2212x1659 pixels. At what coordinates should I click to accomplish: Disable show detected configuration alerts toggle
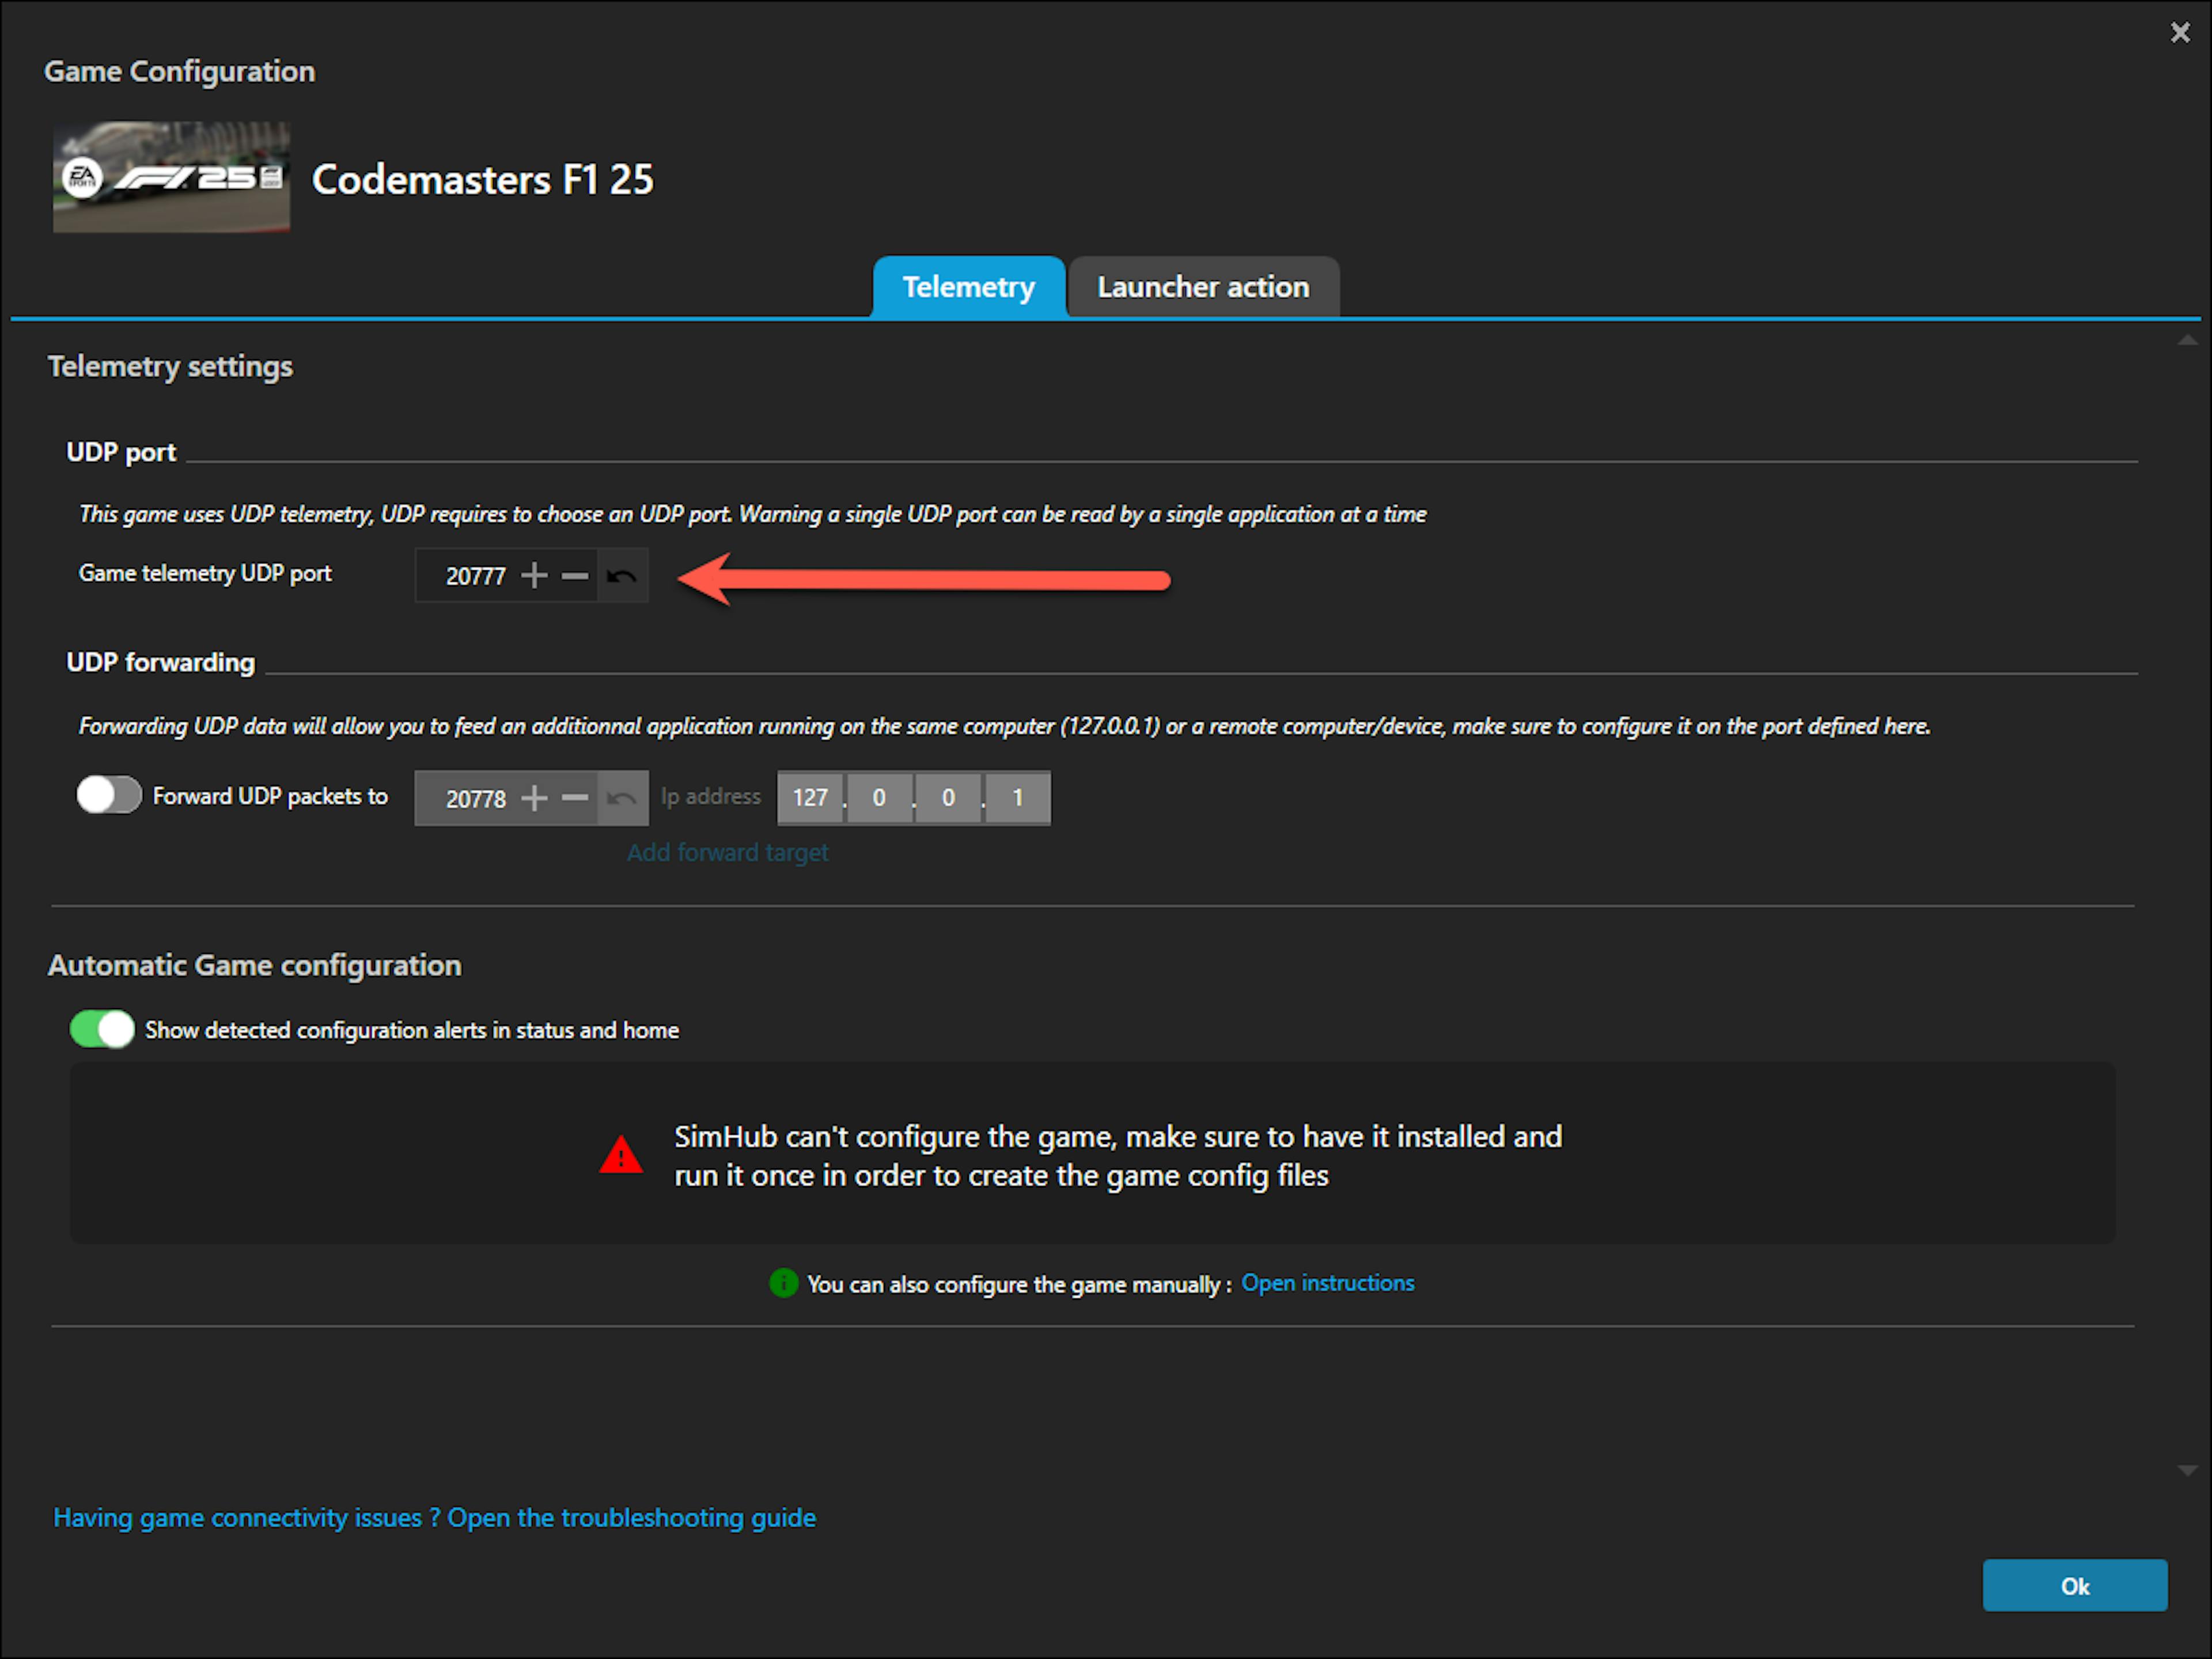click(102, 1029)
